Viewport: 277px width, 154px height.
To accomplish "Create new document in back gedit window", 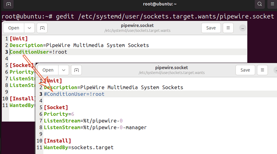I will [x=42, y=28].
